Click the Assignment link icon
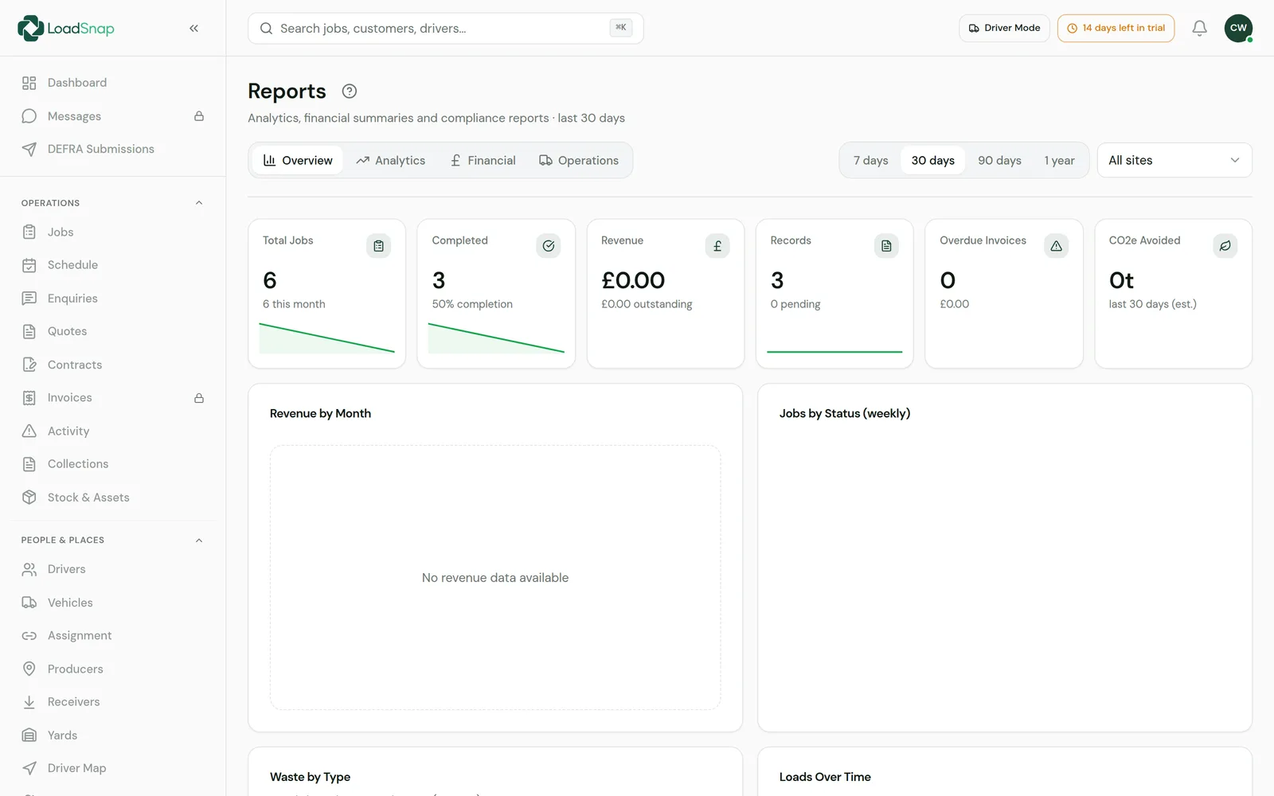Image resolution: width=1274 pixels, height=796 pixels. 29,636
